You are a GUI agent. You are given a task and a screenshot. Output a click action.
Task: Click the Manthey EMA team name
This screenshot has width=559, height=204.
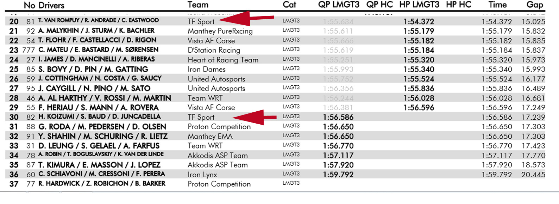[x=210, y=136]
